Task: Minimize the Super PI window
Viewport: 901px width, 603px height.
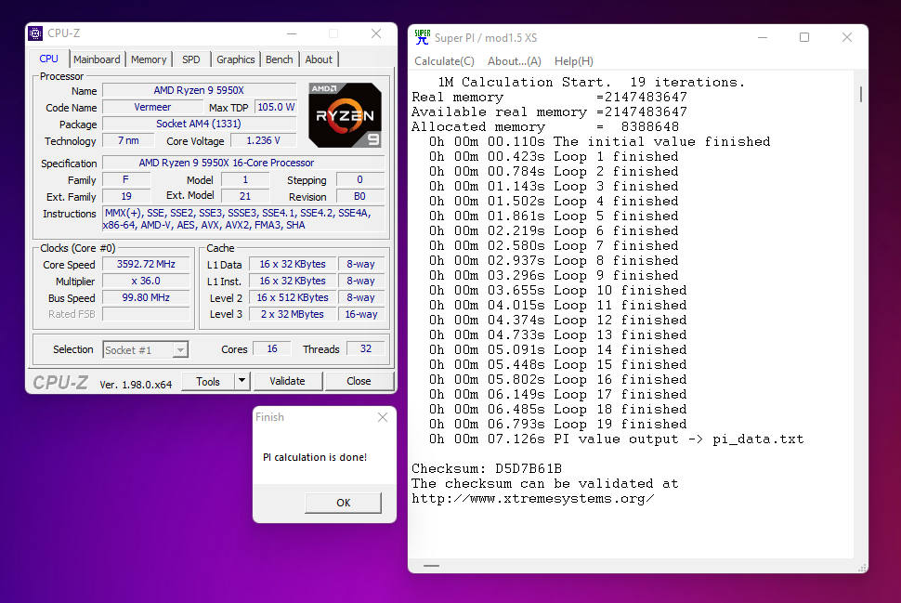Action: [x=762, y=38]
